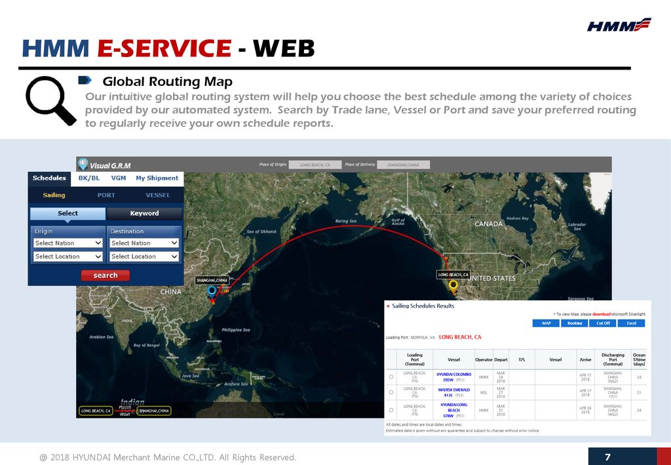The image size is (671, 465).
Task: Select the HYUNDAI COLOMBO sailing radio button
Action: [x=391, y=377]
